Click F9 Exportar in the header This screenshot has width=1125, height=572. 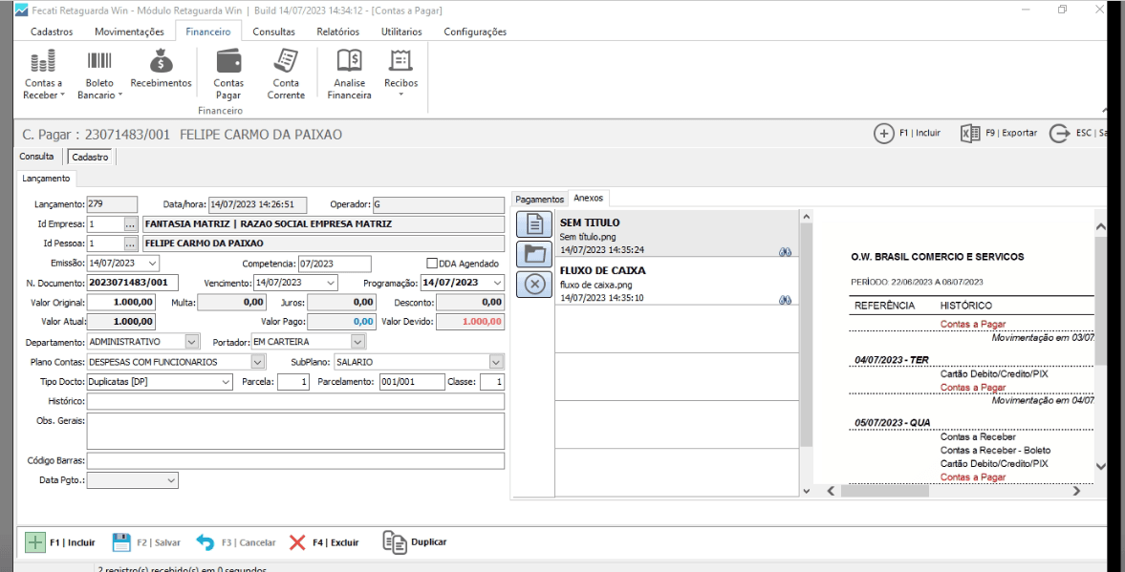[999, 133]
